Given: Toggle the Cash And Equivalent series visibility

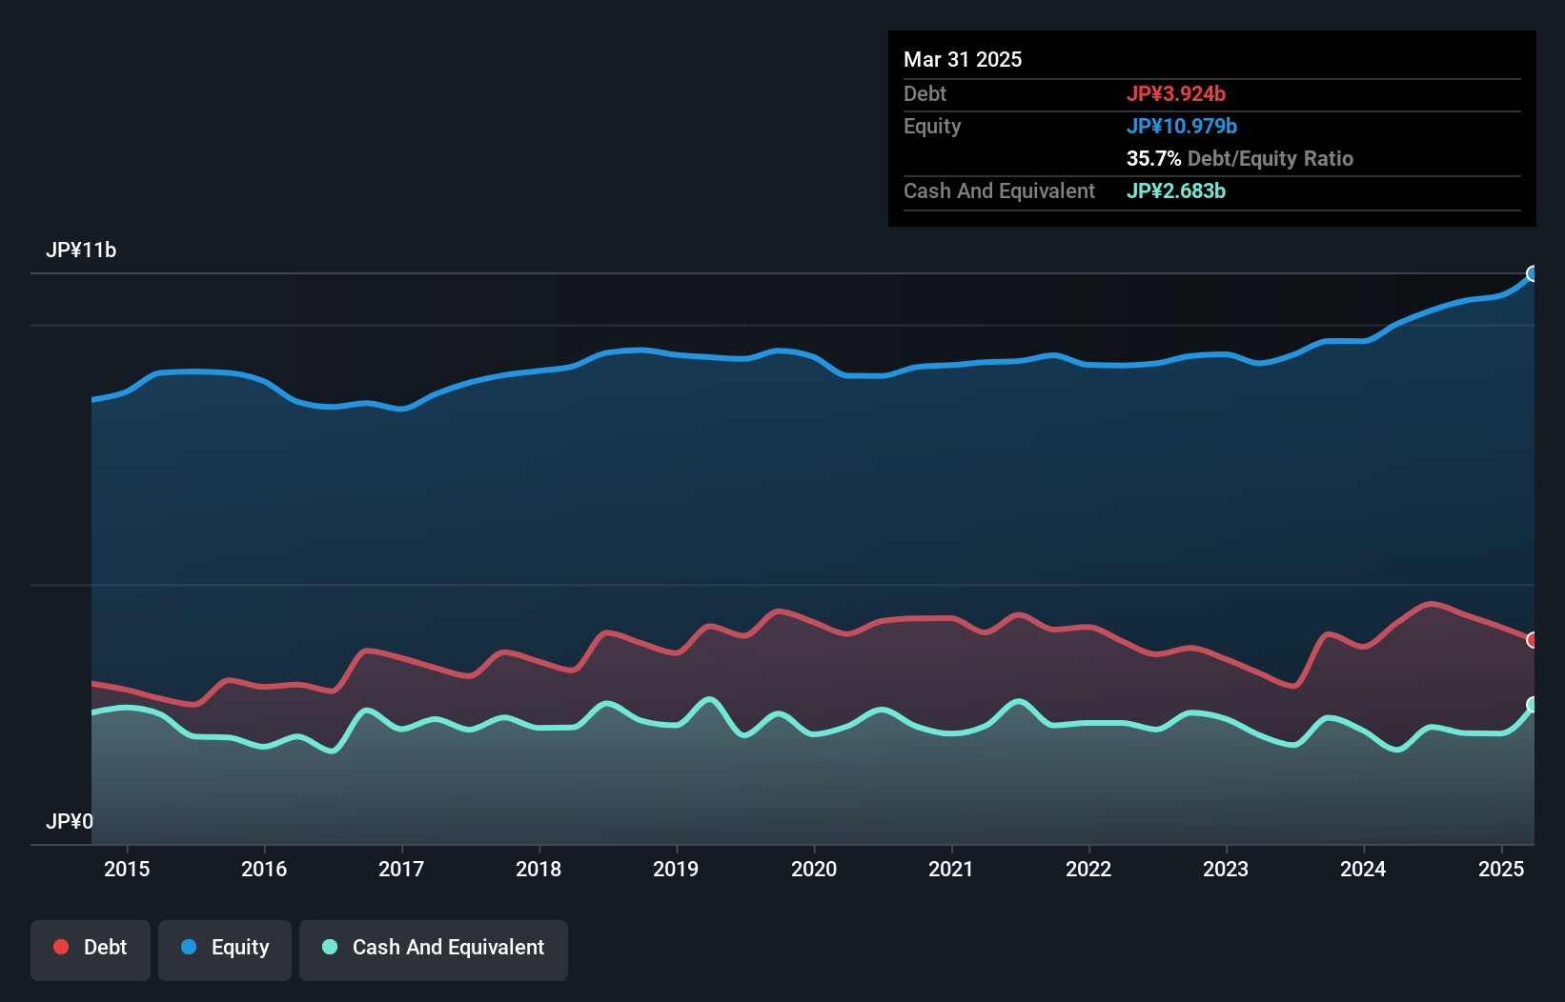Looking at the screenshot, I should click(x=434, y=948).
